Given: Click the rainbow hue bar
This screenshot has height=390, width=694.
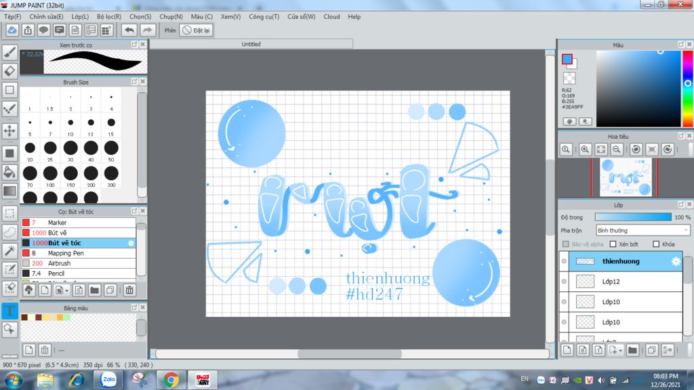Looking at the screenshot, I should coord(687,89).
